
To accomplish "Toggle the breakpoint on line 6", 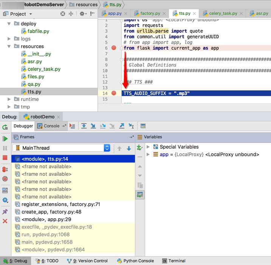I will (114, 48).
